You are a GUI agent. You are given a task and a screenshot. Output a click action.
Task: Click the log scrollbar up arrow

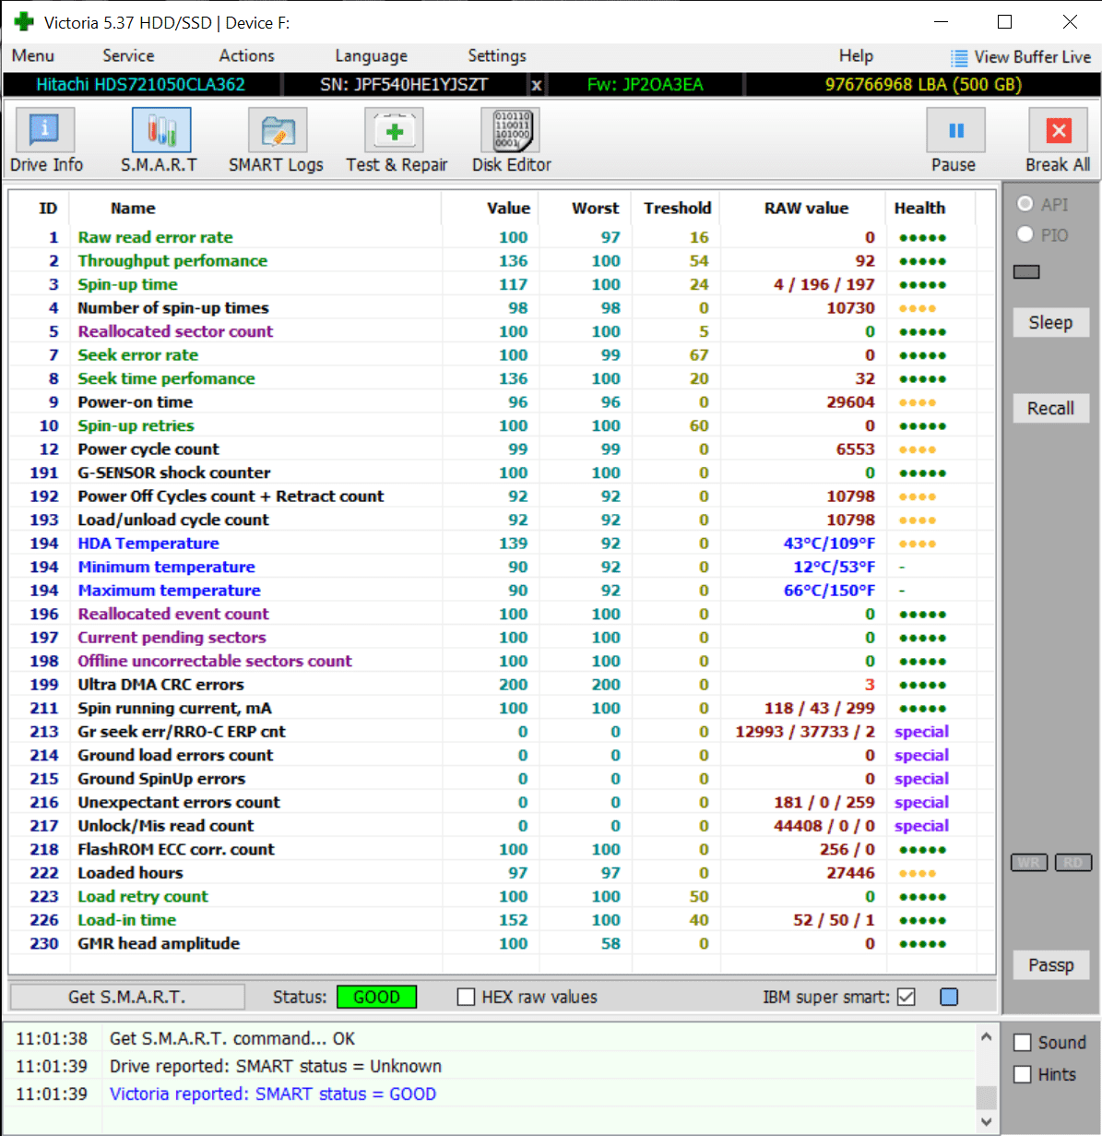986,1038
